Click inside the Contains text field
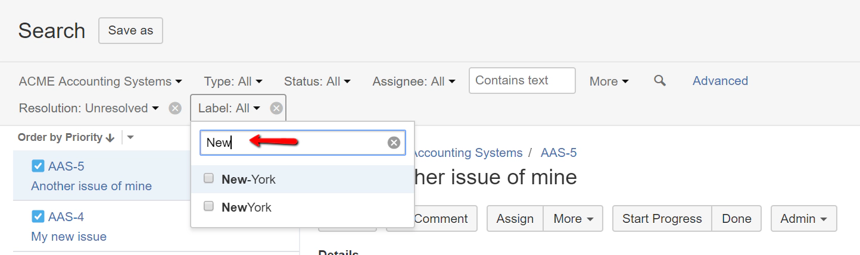This screenshot has width=860, height=255. (x=522, y=81)
